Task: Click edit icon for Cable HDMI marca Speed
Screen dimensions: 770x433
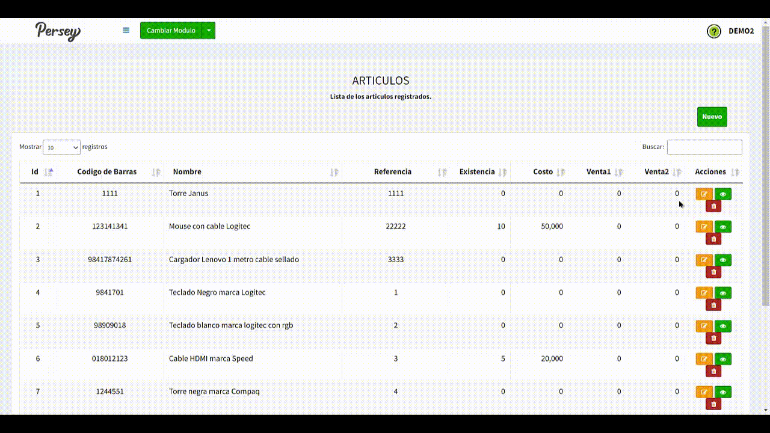Action: (704, 359)
